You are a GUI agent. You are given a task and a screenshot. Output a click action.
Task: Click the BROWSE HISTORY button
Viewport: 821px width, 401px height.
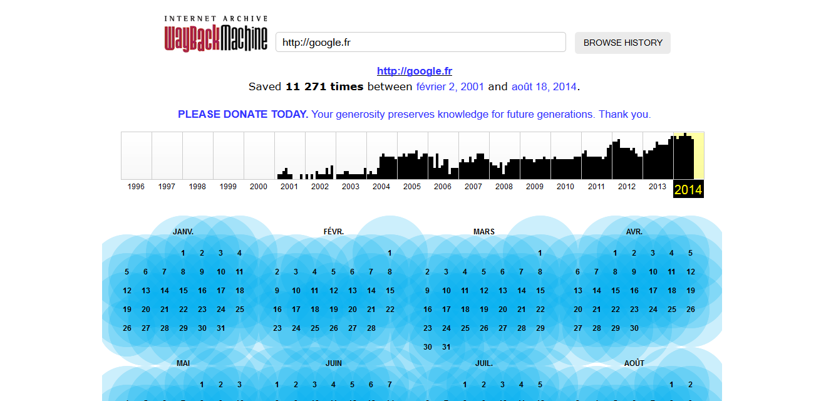coord(622,43)
